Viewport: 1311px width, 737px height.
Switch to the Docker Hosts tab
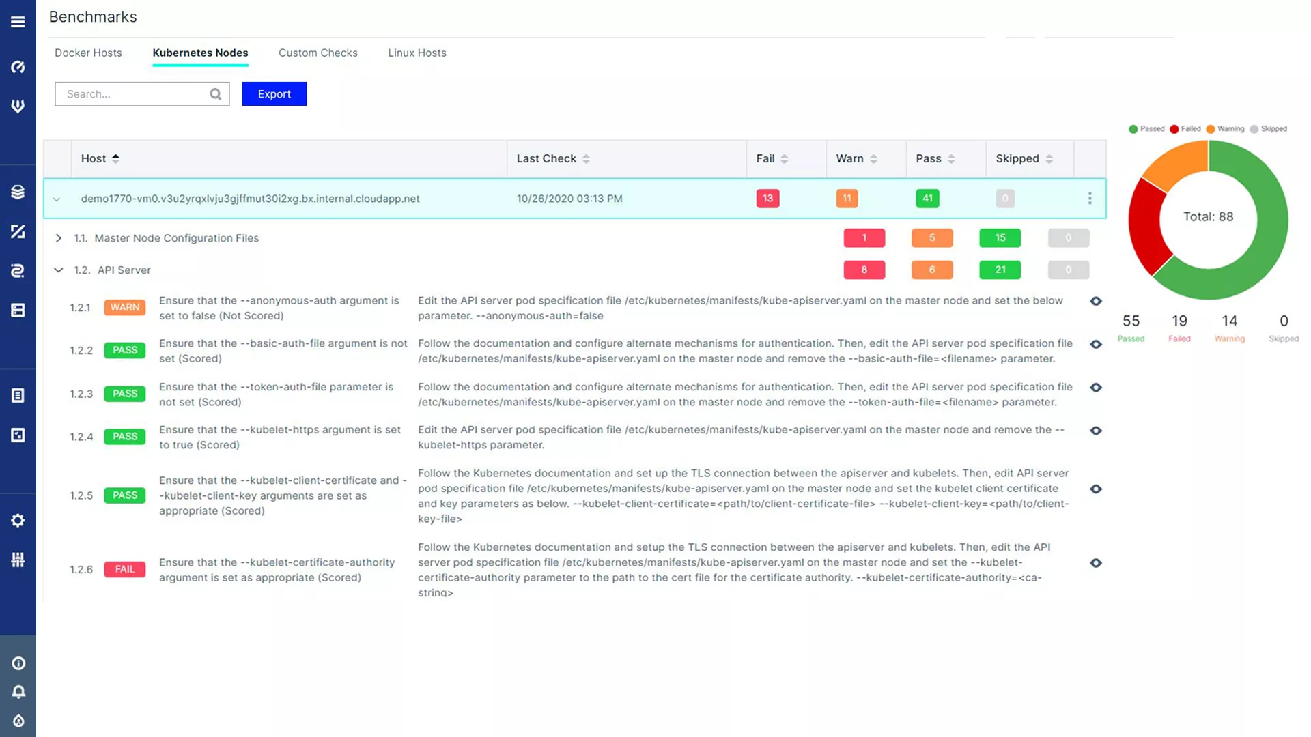pos(88,53)
